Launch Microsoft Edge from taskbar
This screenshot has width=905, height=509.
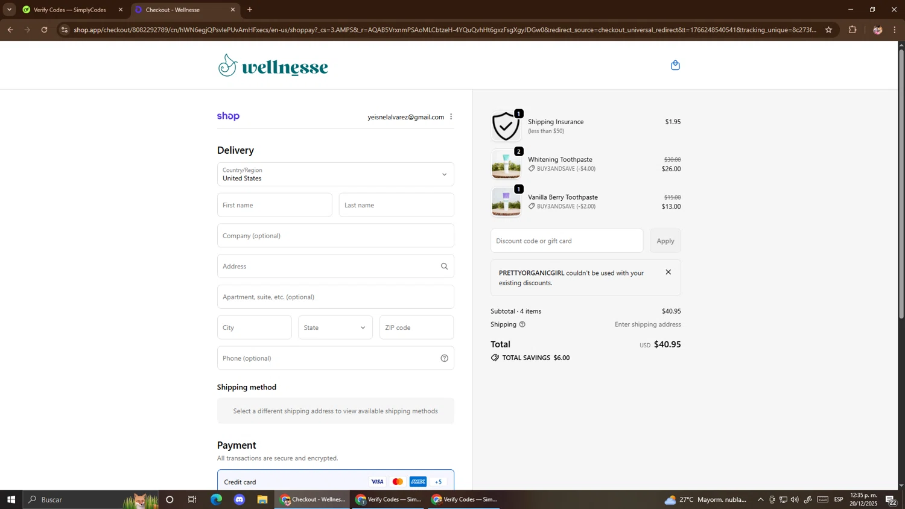coord(216,499)
